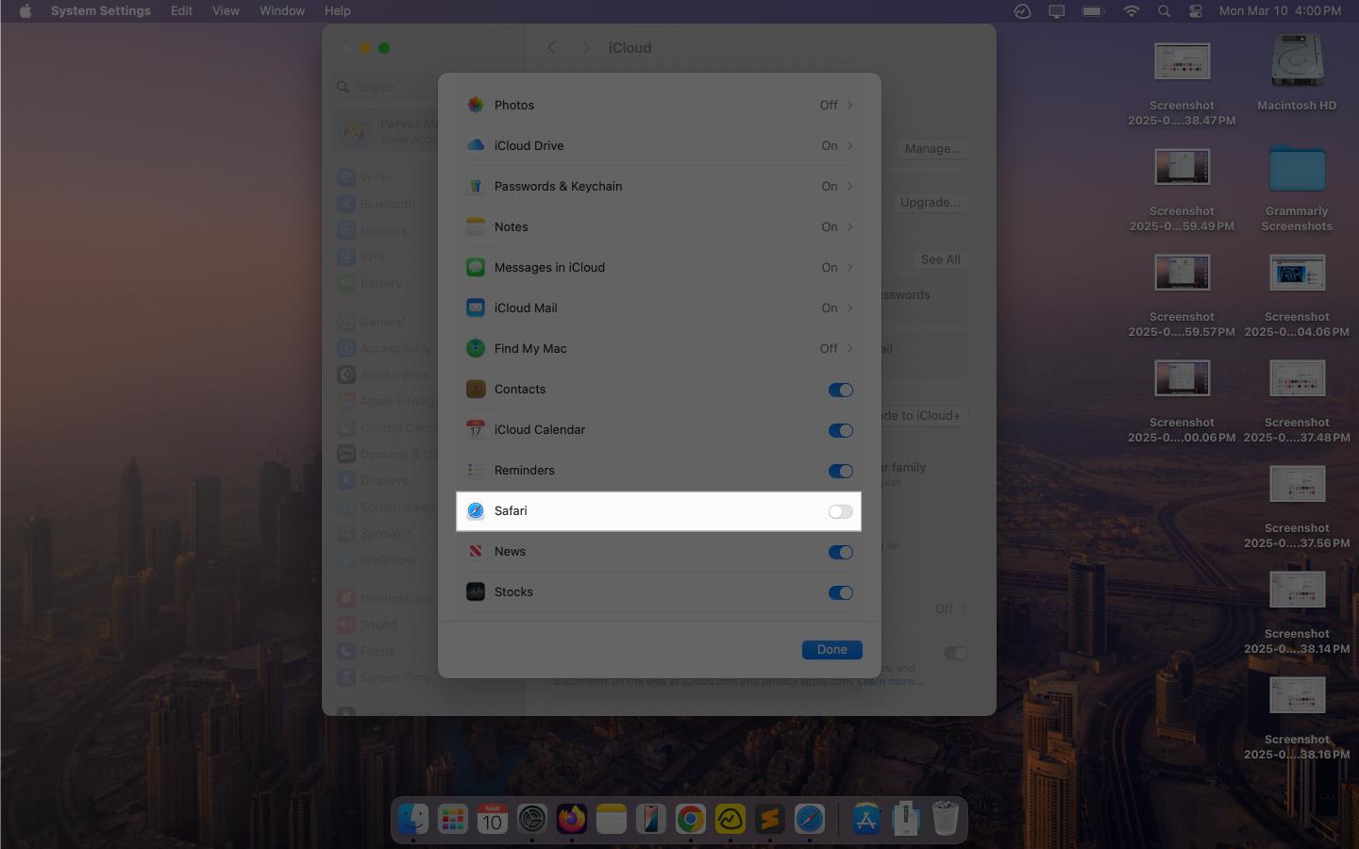Open Basecamp from the Dock
This screenshot has height=849, width=1359.
(x=730, y=819)
